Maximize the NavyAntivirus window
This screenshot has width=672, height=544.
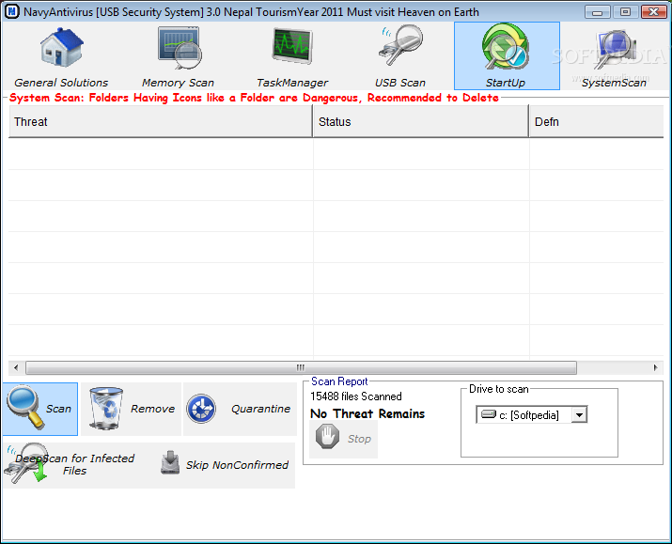pyautogui.click(x=625, y=12)
